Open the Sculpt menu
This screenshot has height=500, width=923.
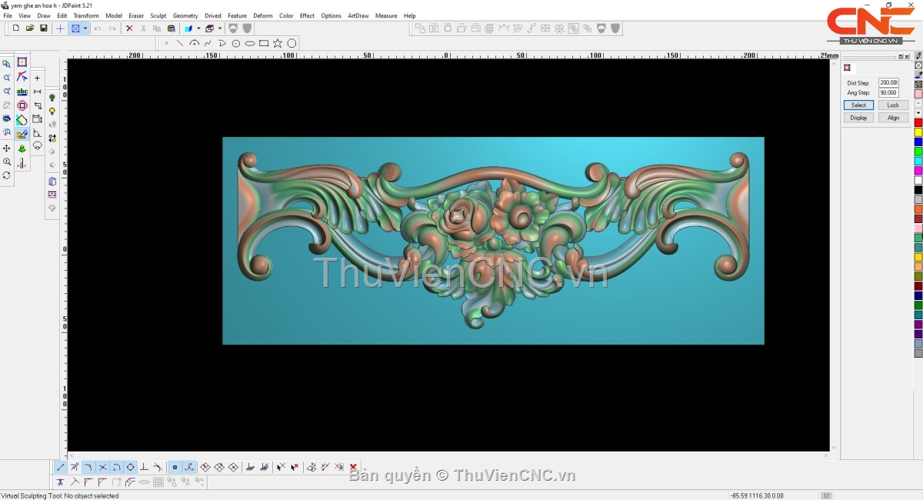point(158,15)
